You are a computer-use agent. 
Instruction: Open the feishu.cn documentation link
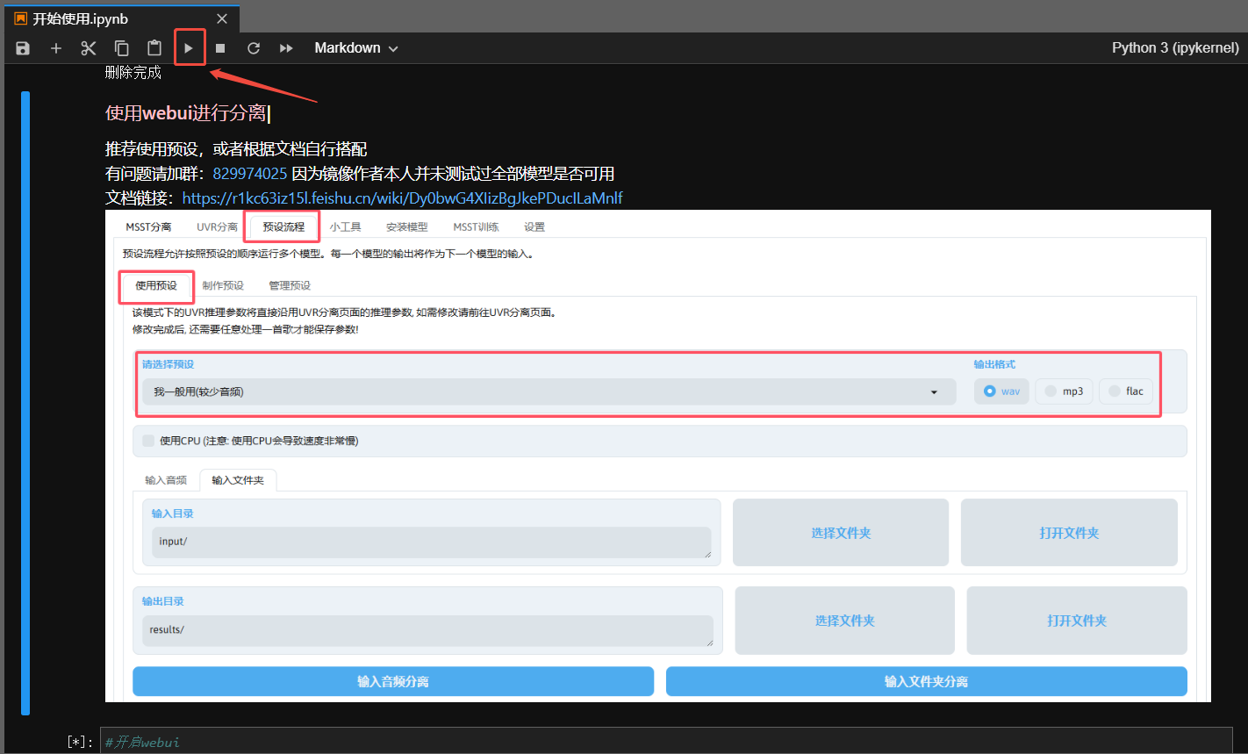click(402, 197)
